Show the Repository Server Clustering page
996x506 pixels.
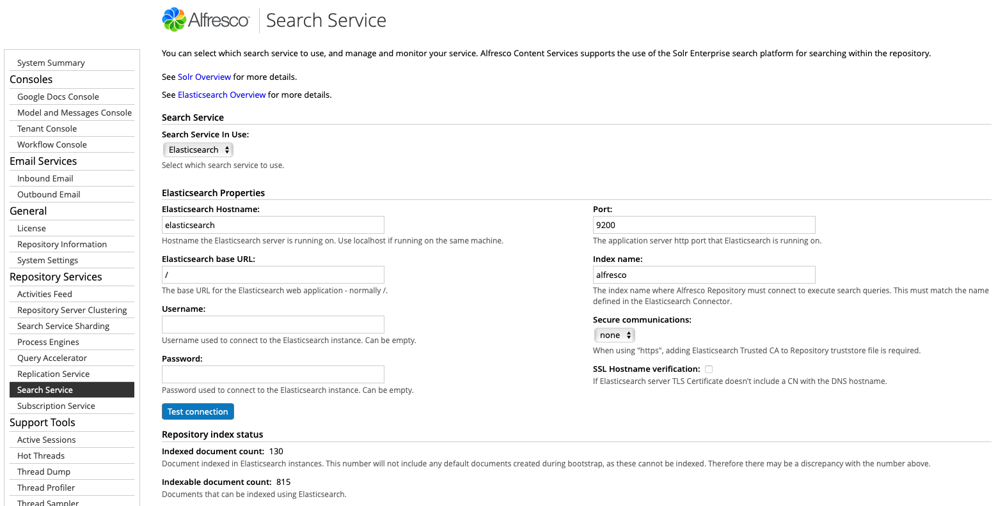[x=72, y=310]
